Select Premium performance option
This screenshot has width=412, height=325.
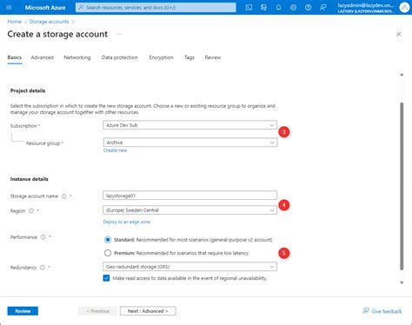(x=108, y=253)
